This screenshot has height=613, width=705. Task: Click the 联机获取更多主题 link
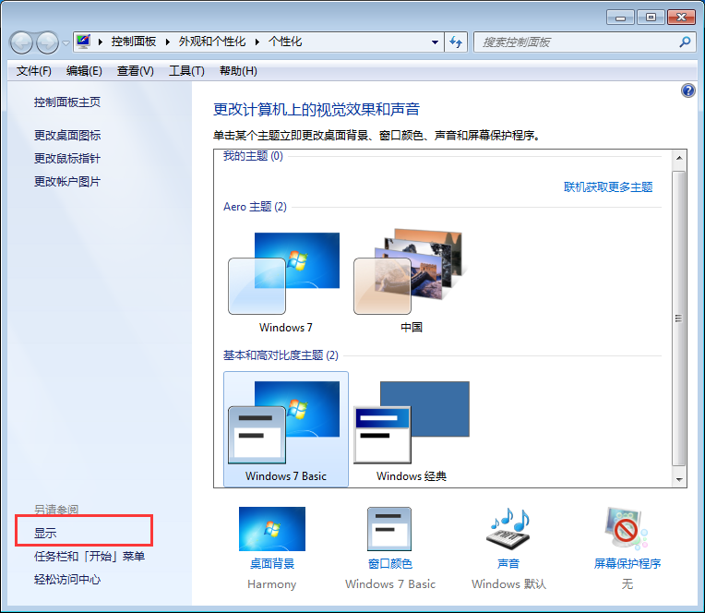click(x=608, y=187)
